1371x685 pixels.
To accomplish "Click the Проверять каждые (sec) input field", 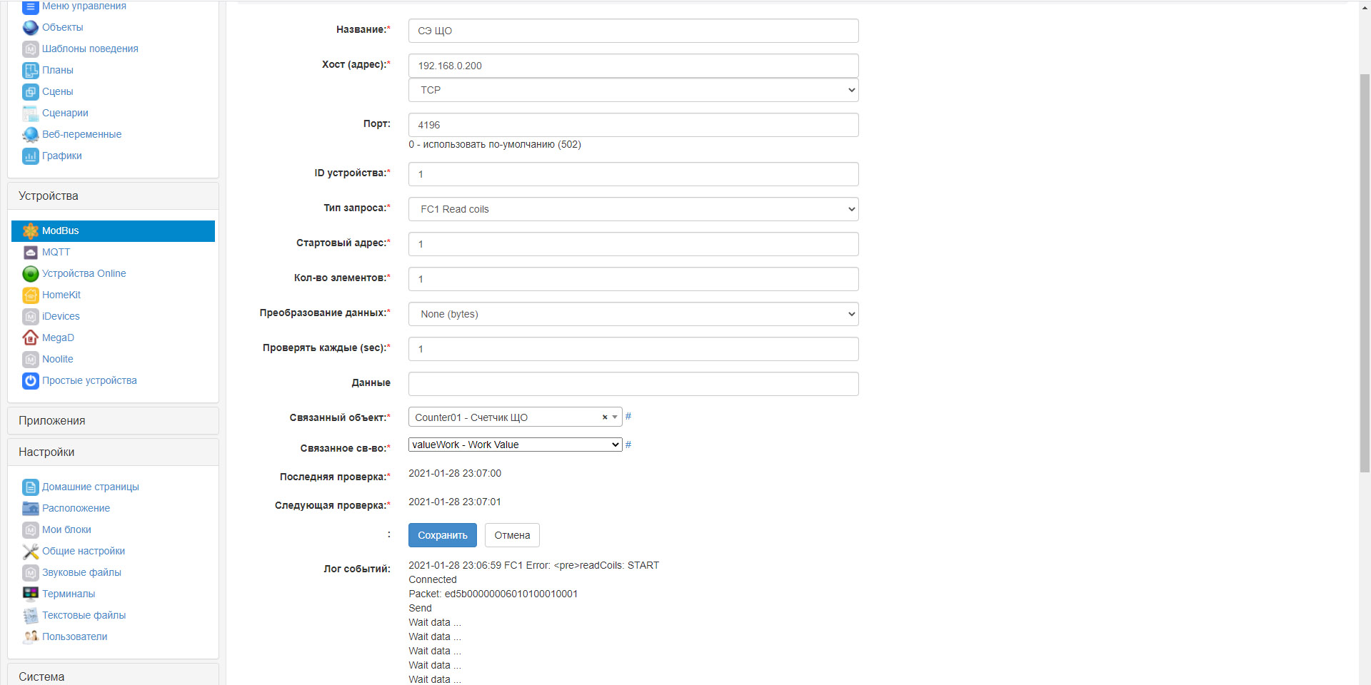I will [x=633, y=349].
